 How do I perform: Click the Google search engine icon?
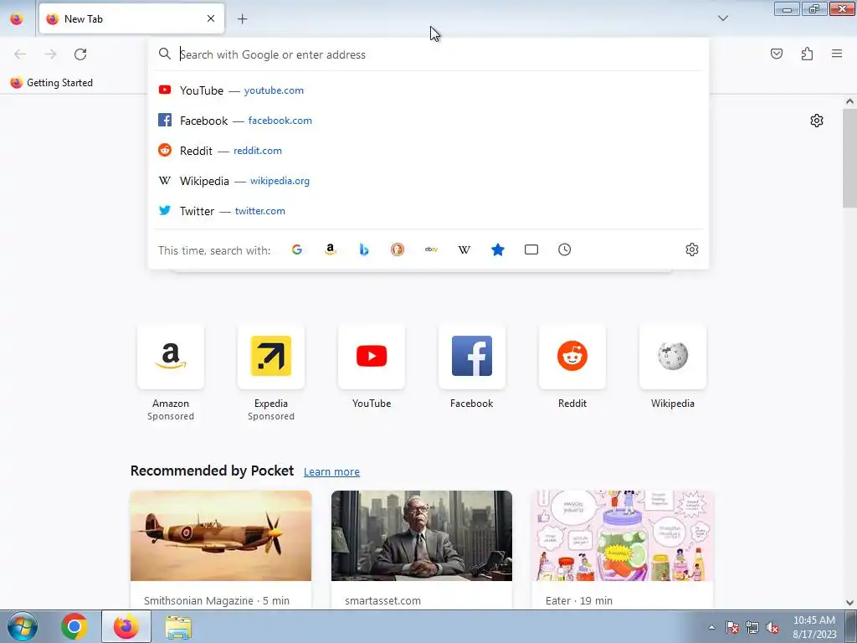[x=297, y=249]
